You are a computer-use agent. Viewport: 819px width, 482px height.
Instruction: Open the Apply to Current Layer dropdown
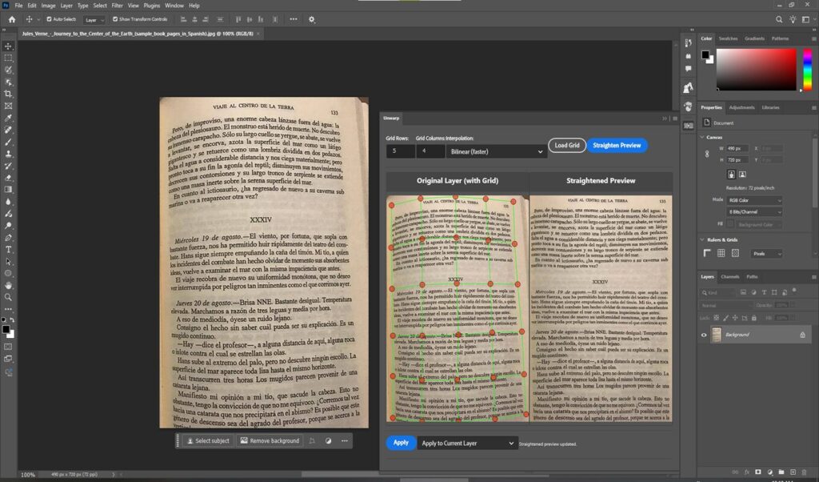point(467,444)
